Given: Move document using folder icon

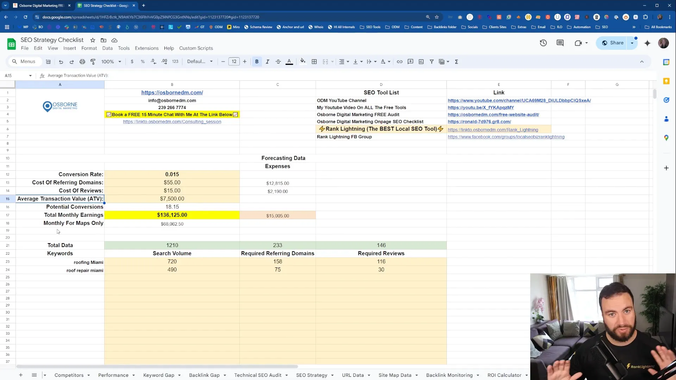Looking at the screenshot, I should tap(104, 40).
